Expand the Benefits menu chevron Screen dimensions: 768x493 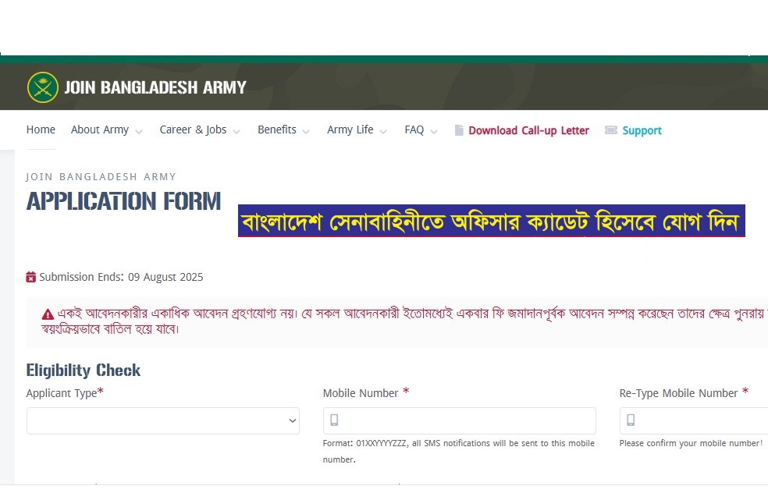coord(306,132)
